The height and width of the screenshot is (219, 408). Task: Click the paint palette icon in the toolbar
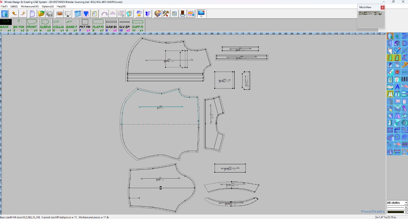point(157,14)
